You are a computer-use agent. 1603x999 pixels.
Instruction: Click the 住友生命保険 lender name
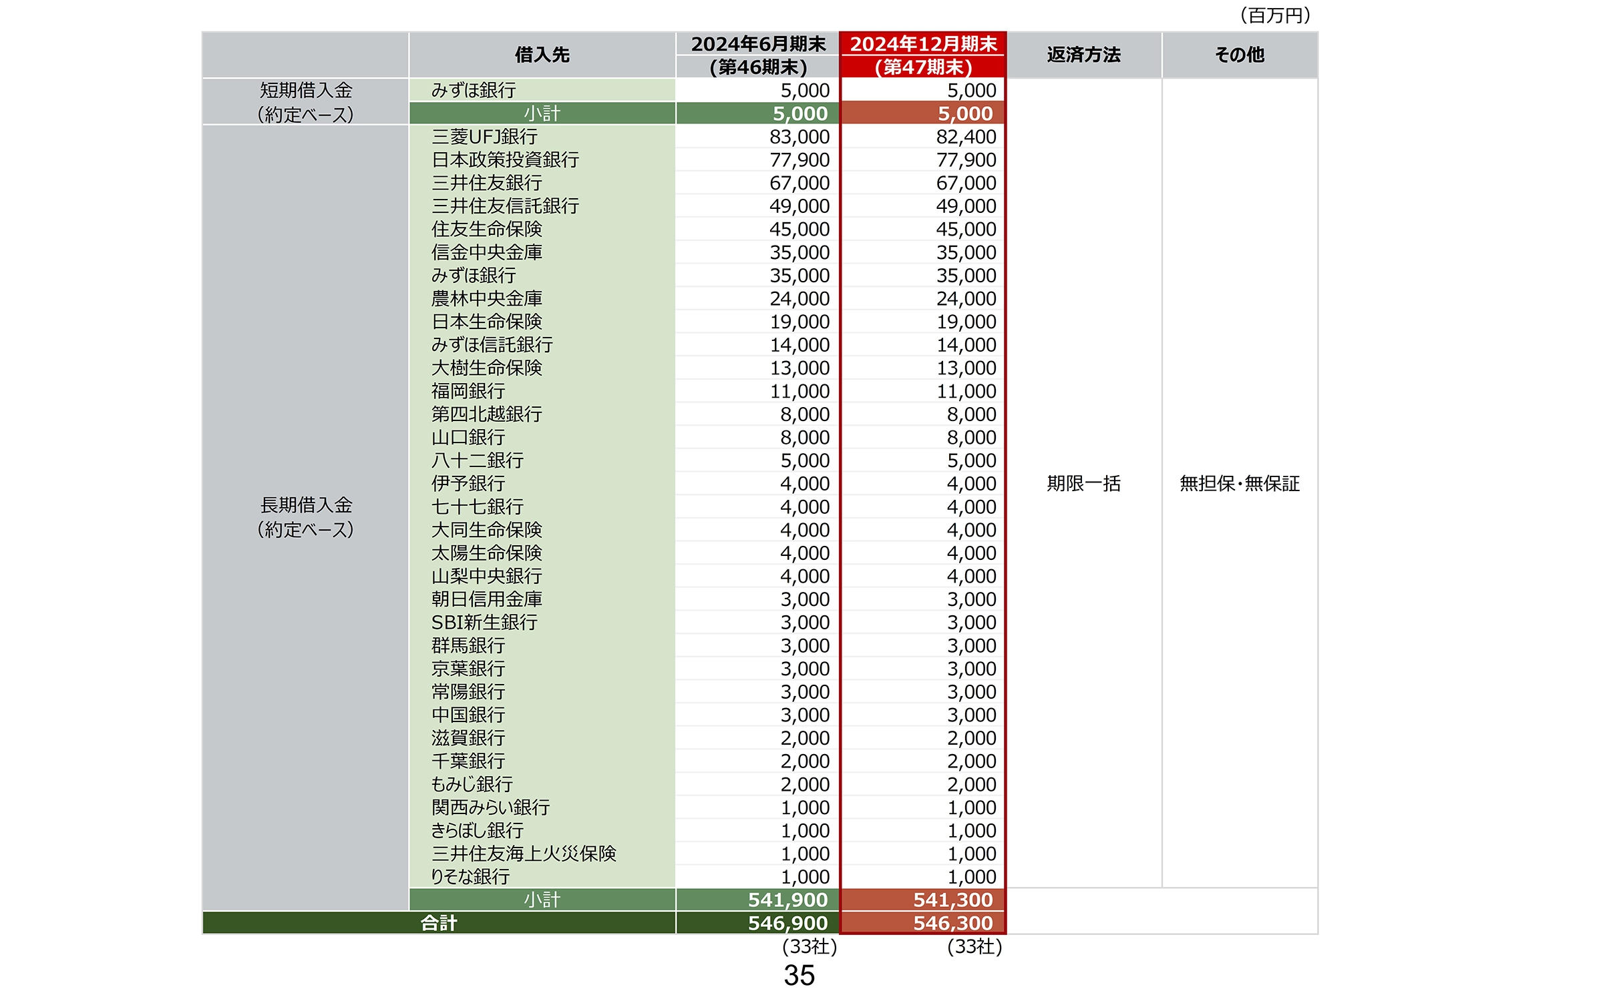[x=486, y=229]
